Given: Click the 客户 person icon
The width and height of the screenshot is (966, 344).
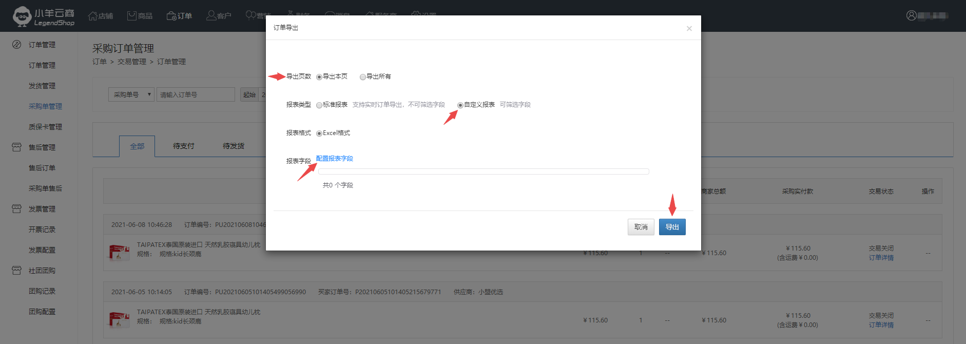Looking at the screenshot, I should [x=211, y=16].
